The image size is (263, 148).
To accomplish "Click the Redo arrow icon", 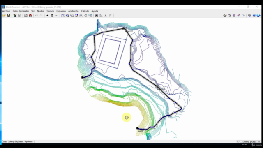I will 41,16.
